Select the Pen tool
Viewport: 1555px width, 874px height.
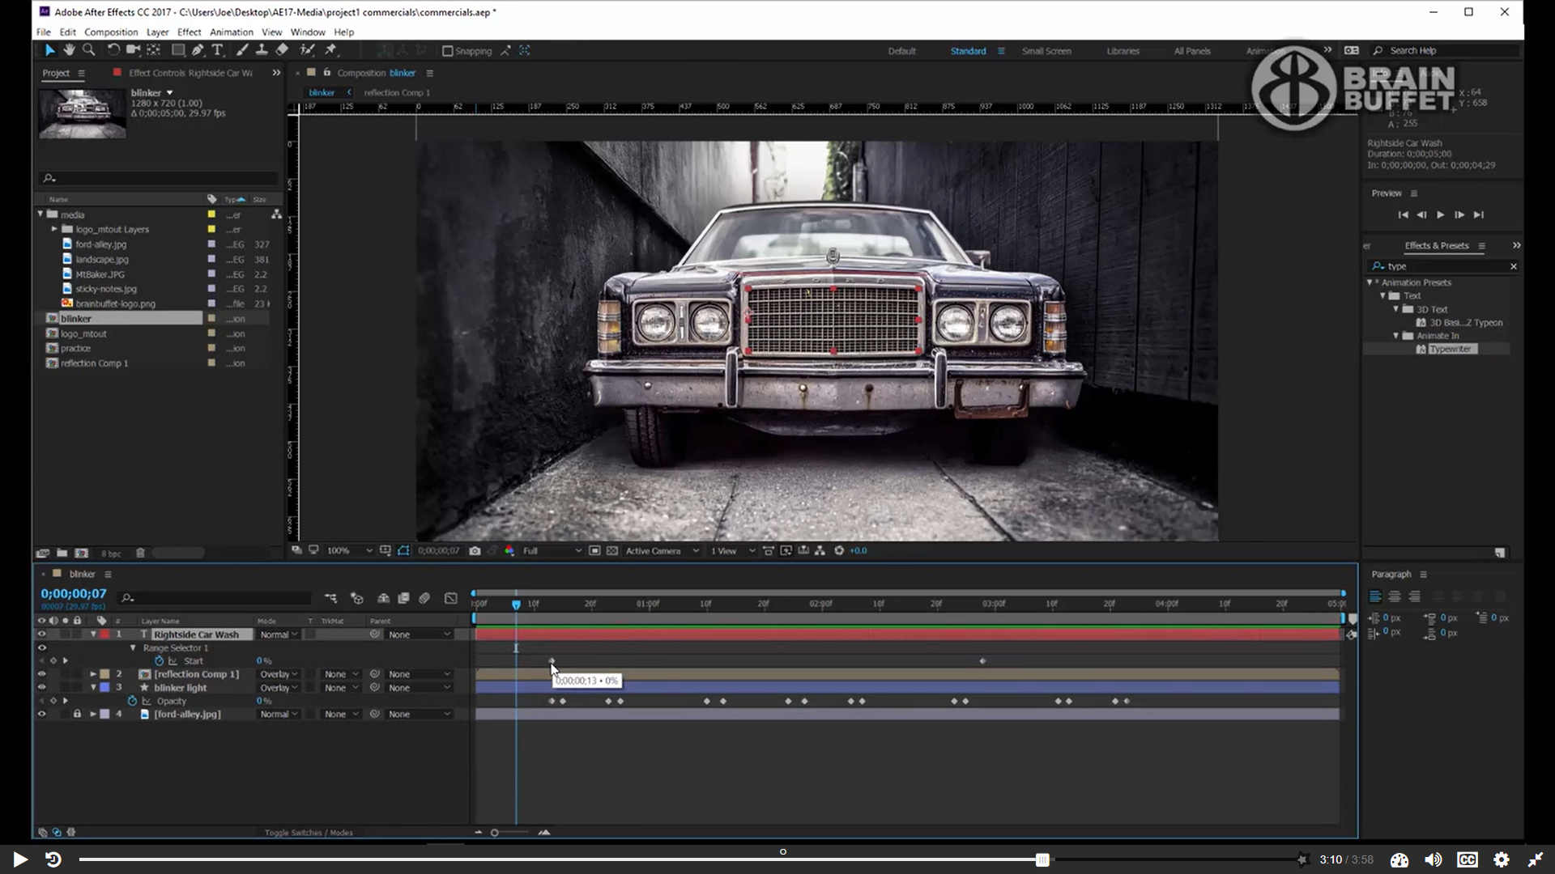(198, 50)
